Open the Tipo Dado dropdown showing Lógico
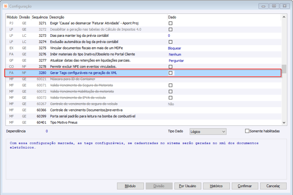293x195 pixels. pyautogui.click(x=208, y=132)
